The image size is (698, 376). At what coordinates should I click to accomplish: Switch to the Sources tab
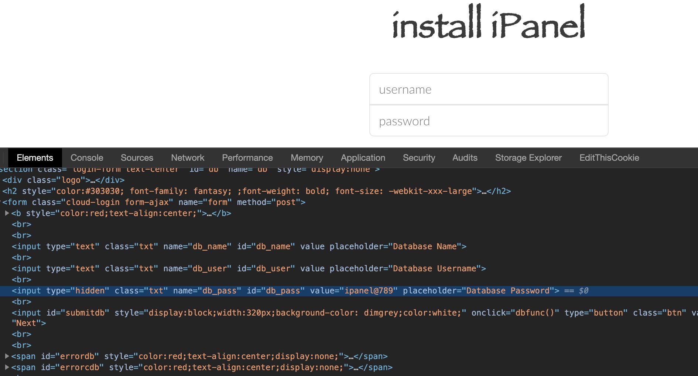click(137, 158)
